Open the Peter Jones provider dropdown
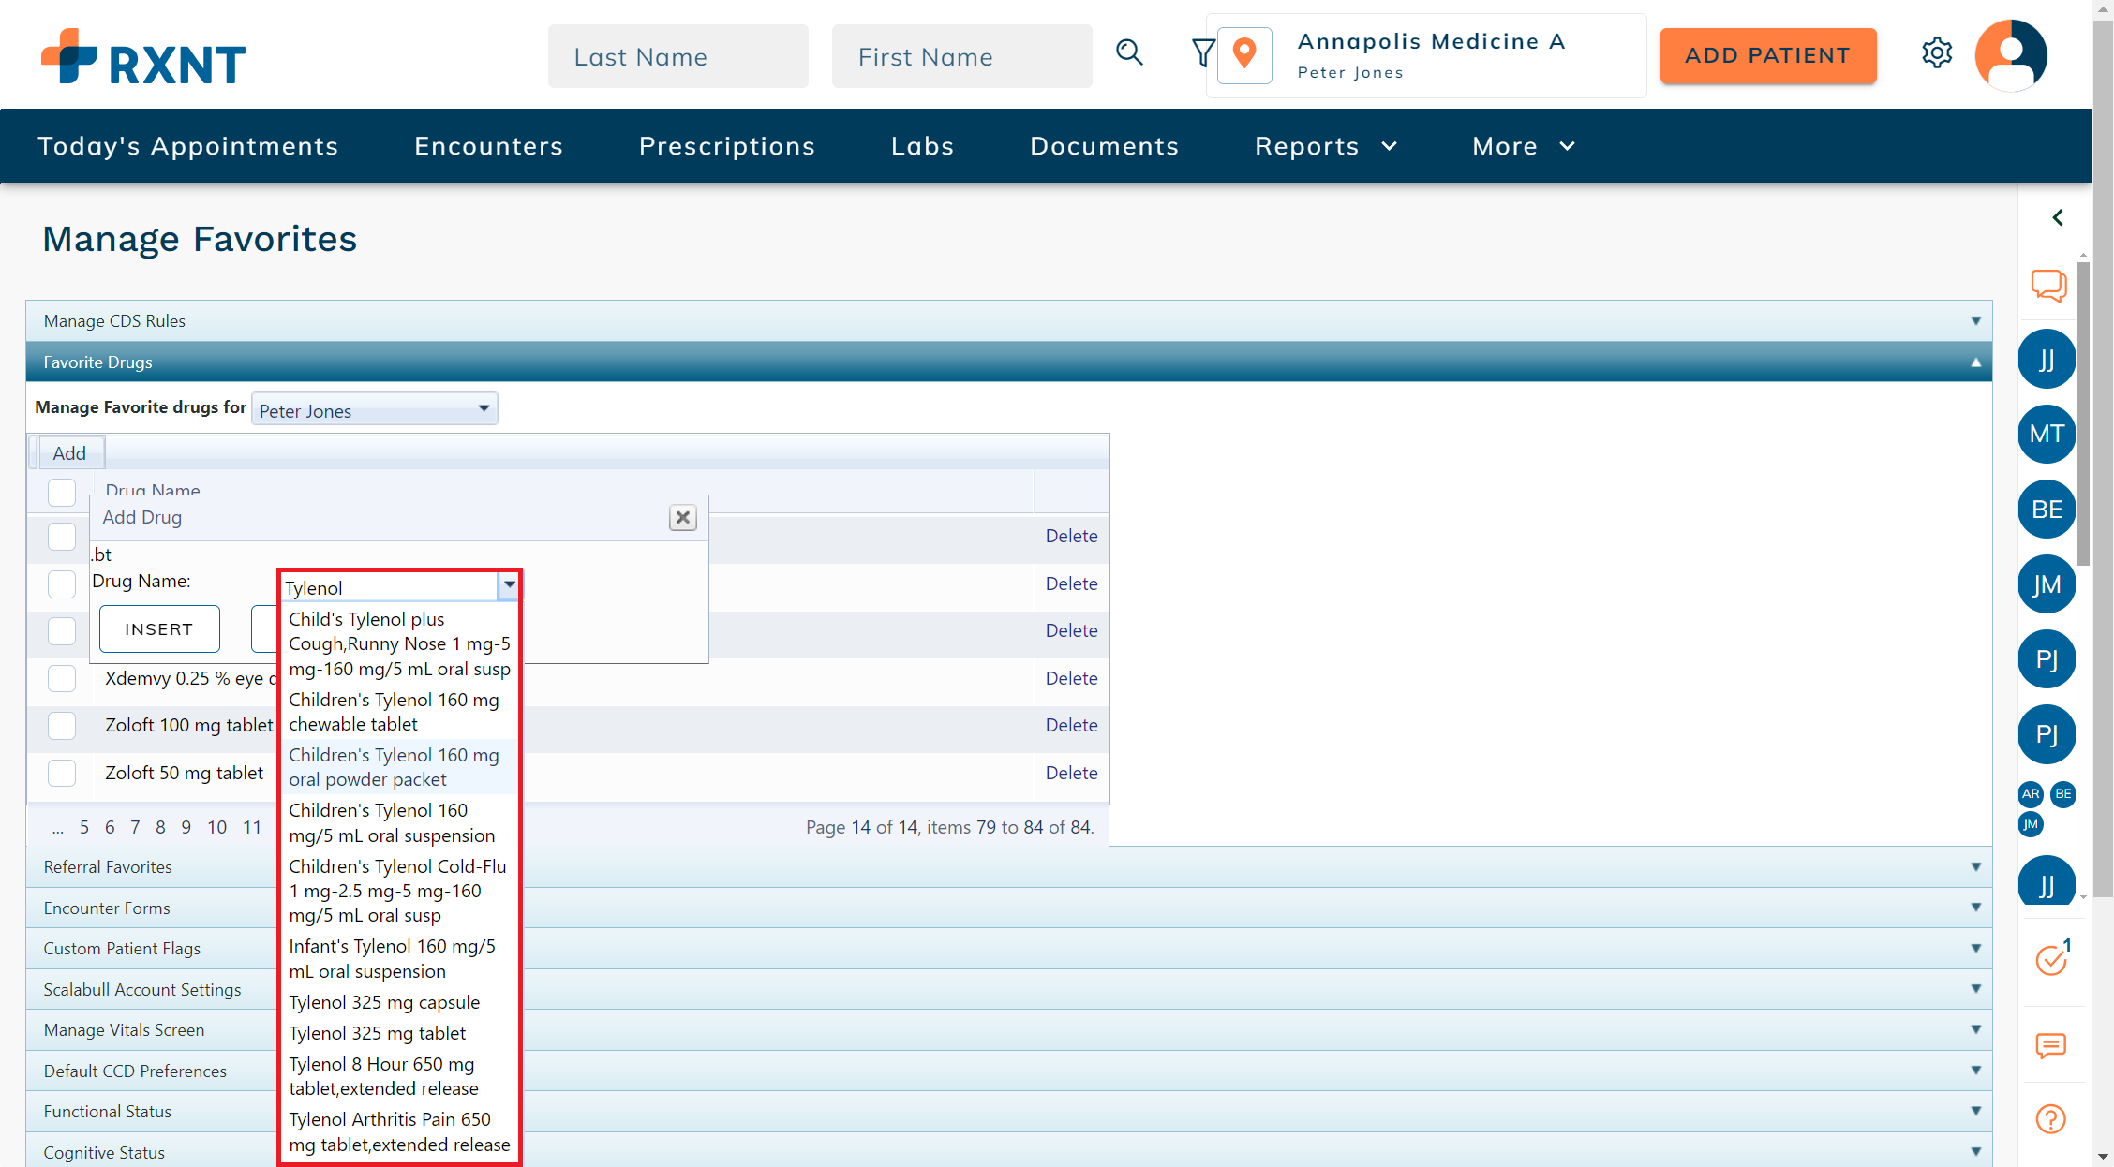Viewport: 2114px width, 1167px height. pos(375,409)
